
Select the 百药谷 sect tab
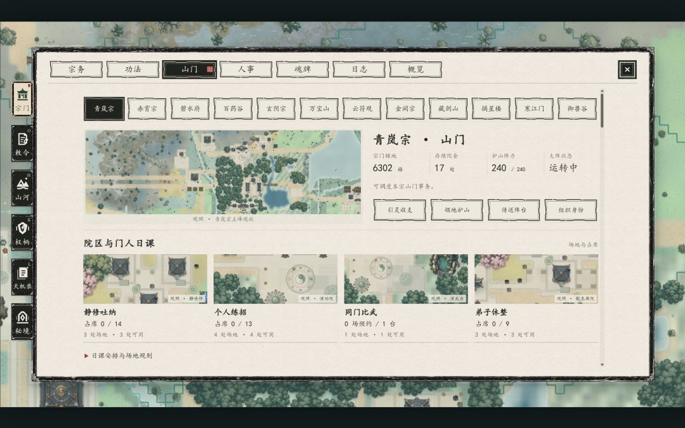[233, 109]
